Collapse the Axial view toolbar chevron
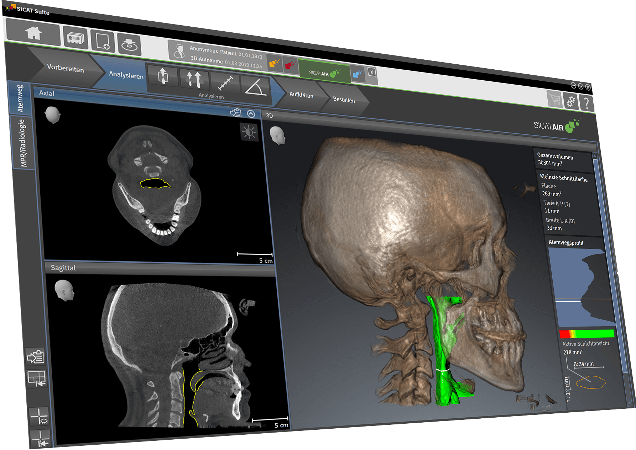The image size is (636, 450). coord(251,114)
